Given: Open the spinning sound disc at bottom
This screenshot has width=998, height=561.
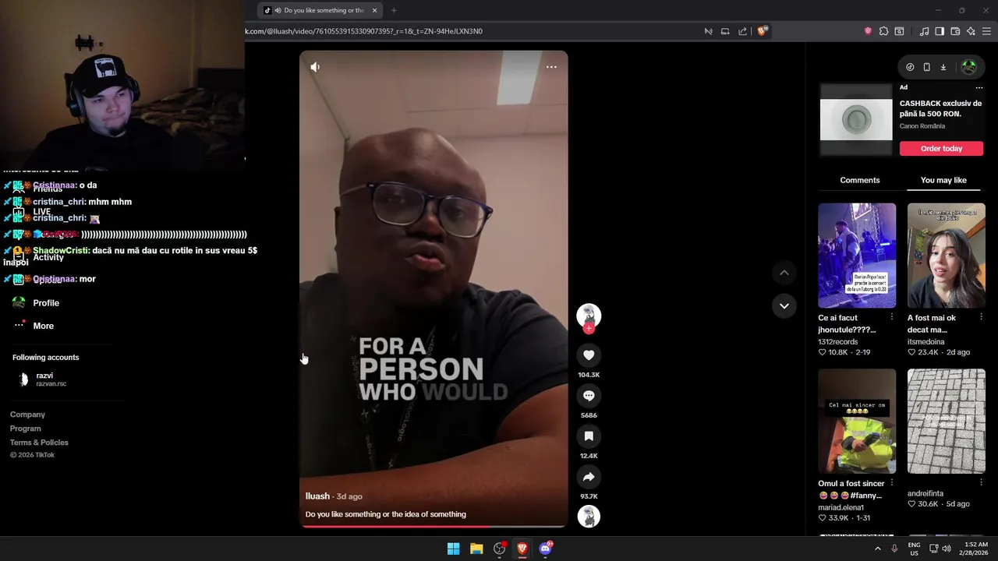Looking at the screenshot, I should click(589, 517).
